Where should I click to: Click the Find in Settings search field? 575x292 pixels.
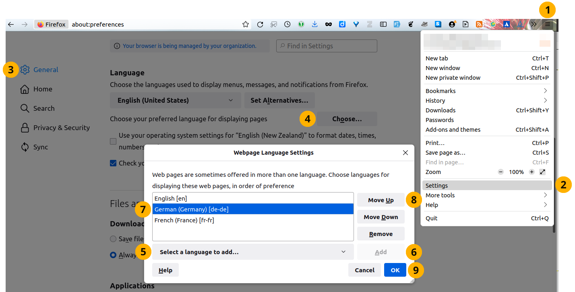coord(327,46)
